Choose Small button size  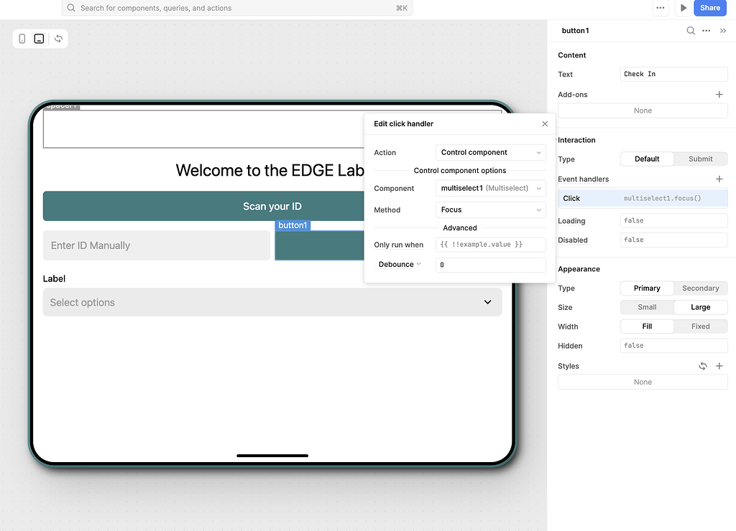647,307
